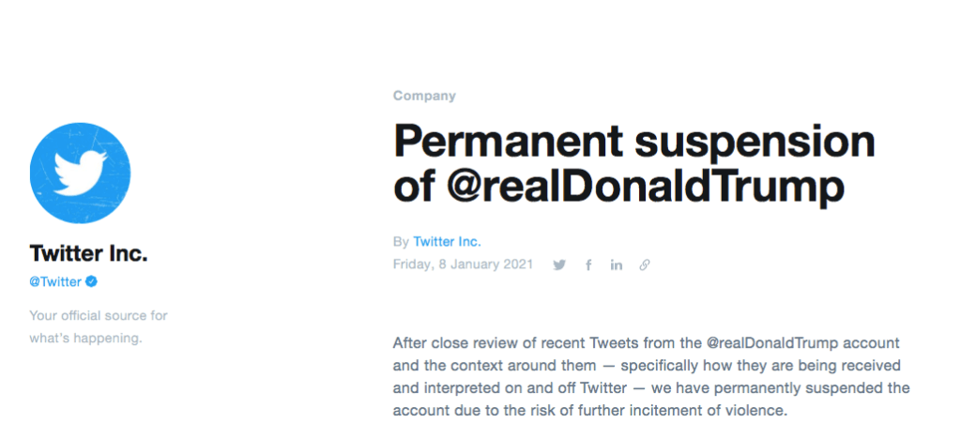Viewport: 961px width, 438px height.
Task: Open the Company category label
Action: (x=424, y=96)
